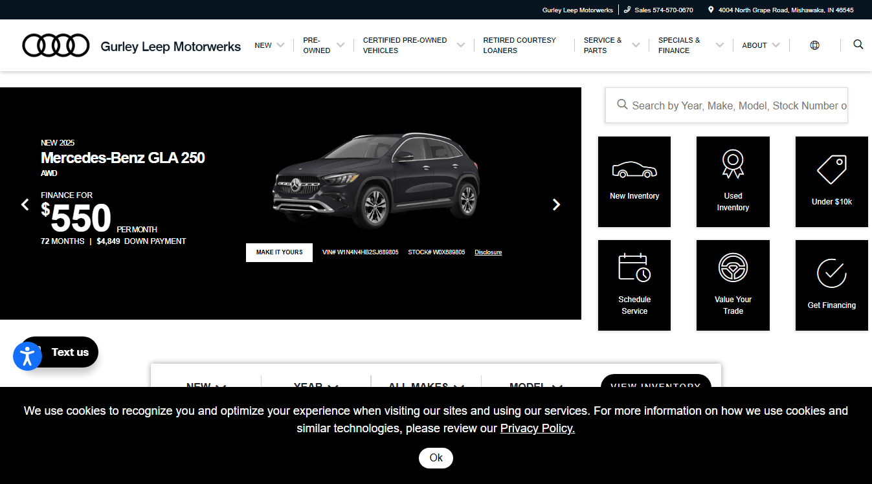Open the site search magnifier icon

(858, 45)
